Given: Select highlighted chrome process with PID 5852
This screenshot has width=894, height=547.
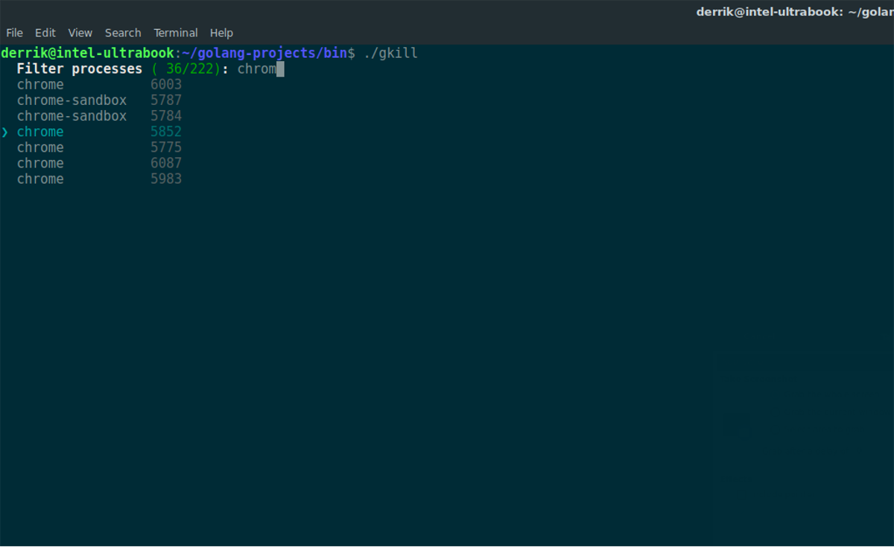Looking at the screenshot, I should coord(99,132).
